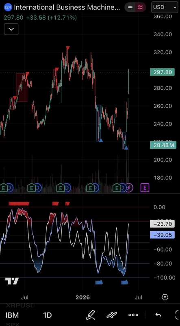The width and height of the screenshot is (180, 326).
Task: Tap the first green earnings E marker
Action: 4,188
